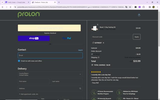Open the translate page icon
The image size is (160, 100).
pyautogui.click(x=126, y=7)
